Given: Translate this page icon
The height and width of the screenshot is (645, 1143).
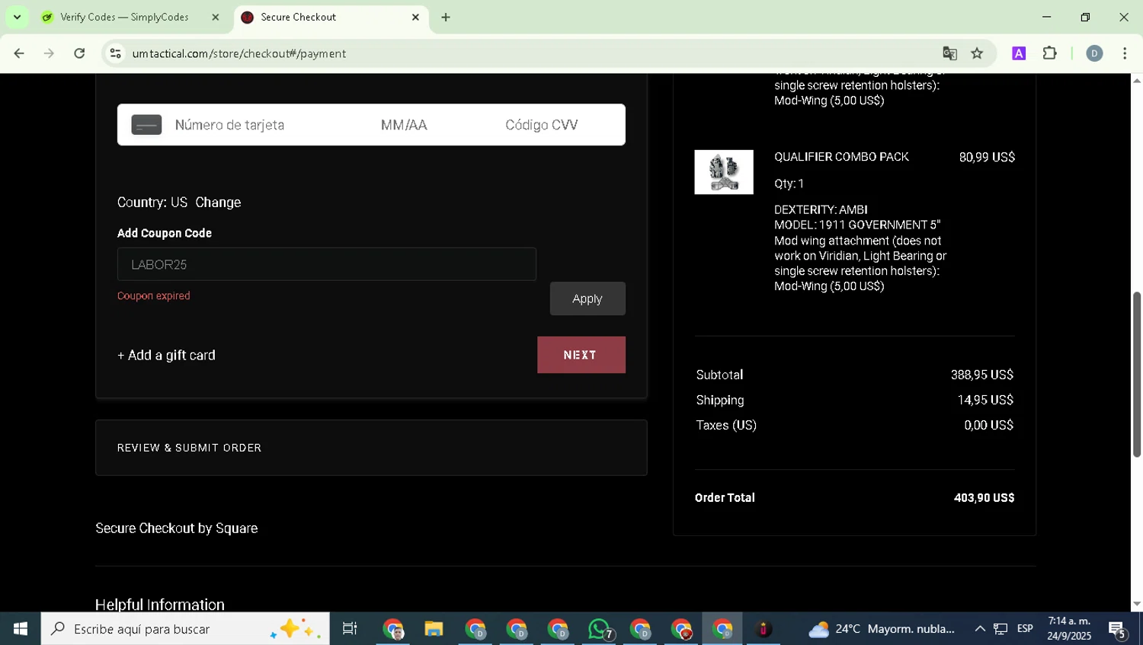Looking at the screenshot, I should 949,53.
